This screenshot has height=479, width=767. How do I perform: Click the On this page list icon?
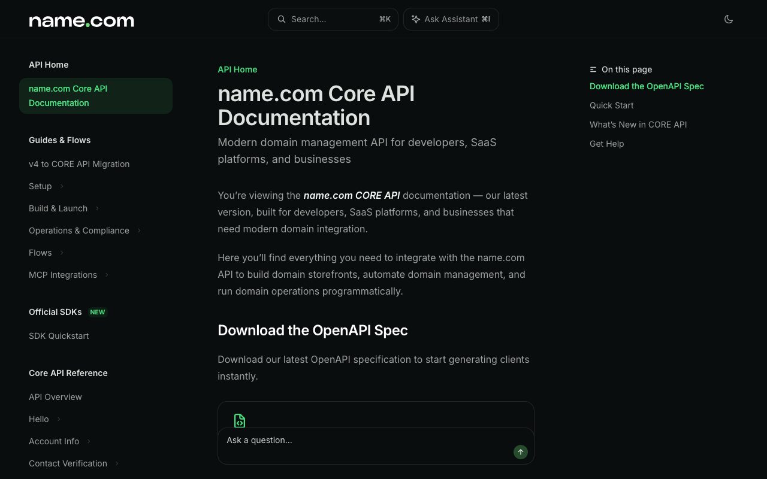[593, 69]
